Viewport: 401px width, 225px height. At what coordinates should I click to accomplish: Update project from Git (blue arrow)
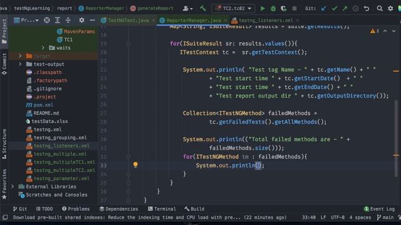[323, 8]
